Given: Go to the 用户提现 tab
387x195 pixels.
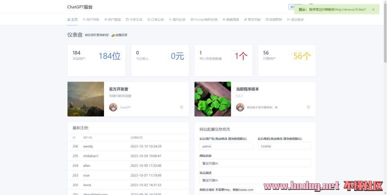Looking at the screenshot, I should 112,20.
